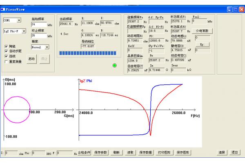This screenshot has height=163, width=245.
Task: Click the 清屏 clear screen button
Action: point(222,152)
